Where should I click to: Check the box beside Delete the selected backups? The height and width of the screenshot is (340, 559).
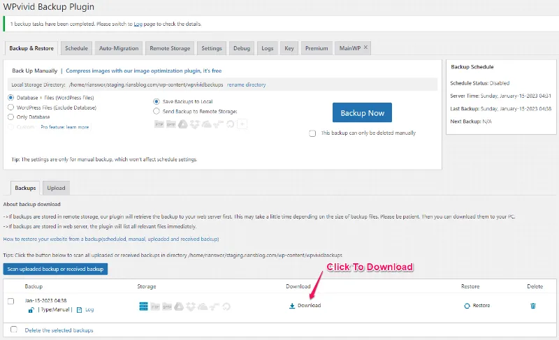13,330
